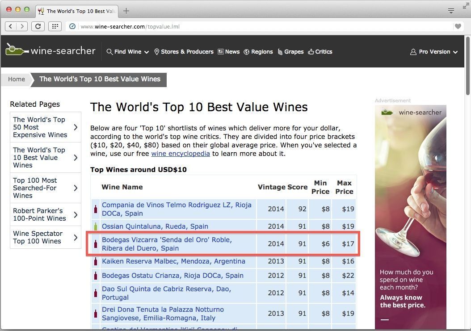Click the magnifying glass icon beside Find Wine

[x=109, y=52]
